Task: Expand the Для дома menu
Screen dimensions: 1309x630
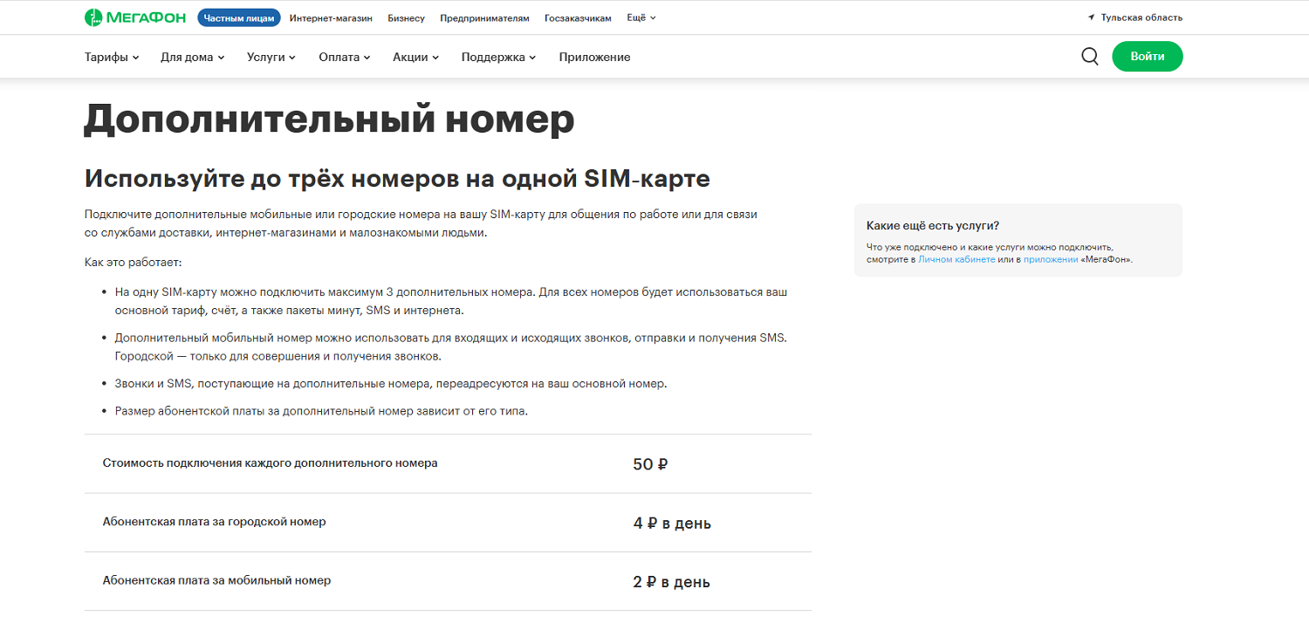Action: 192,58
